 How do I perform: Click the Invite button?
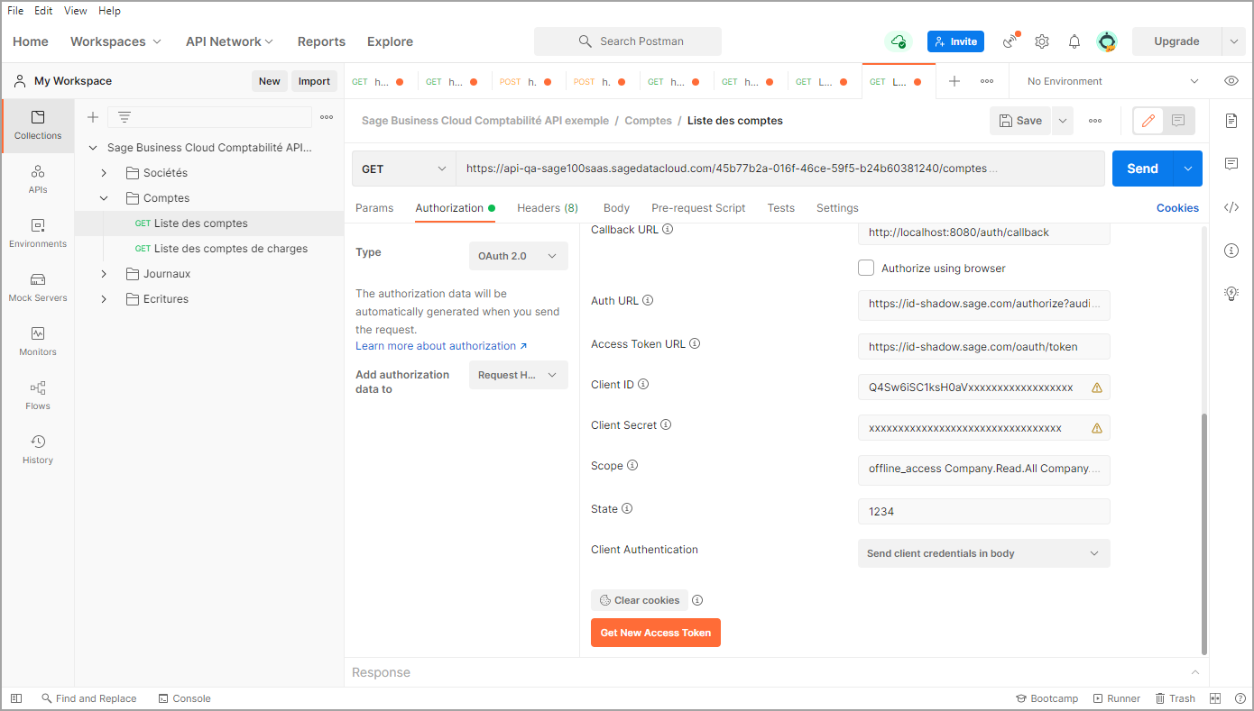click(955, 41)
